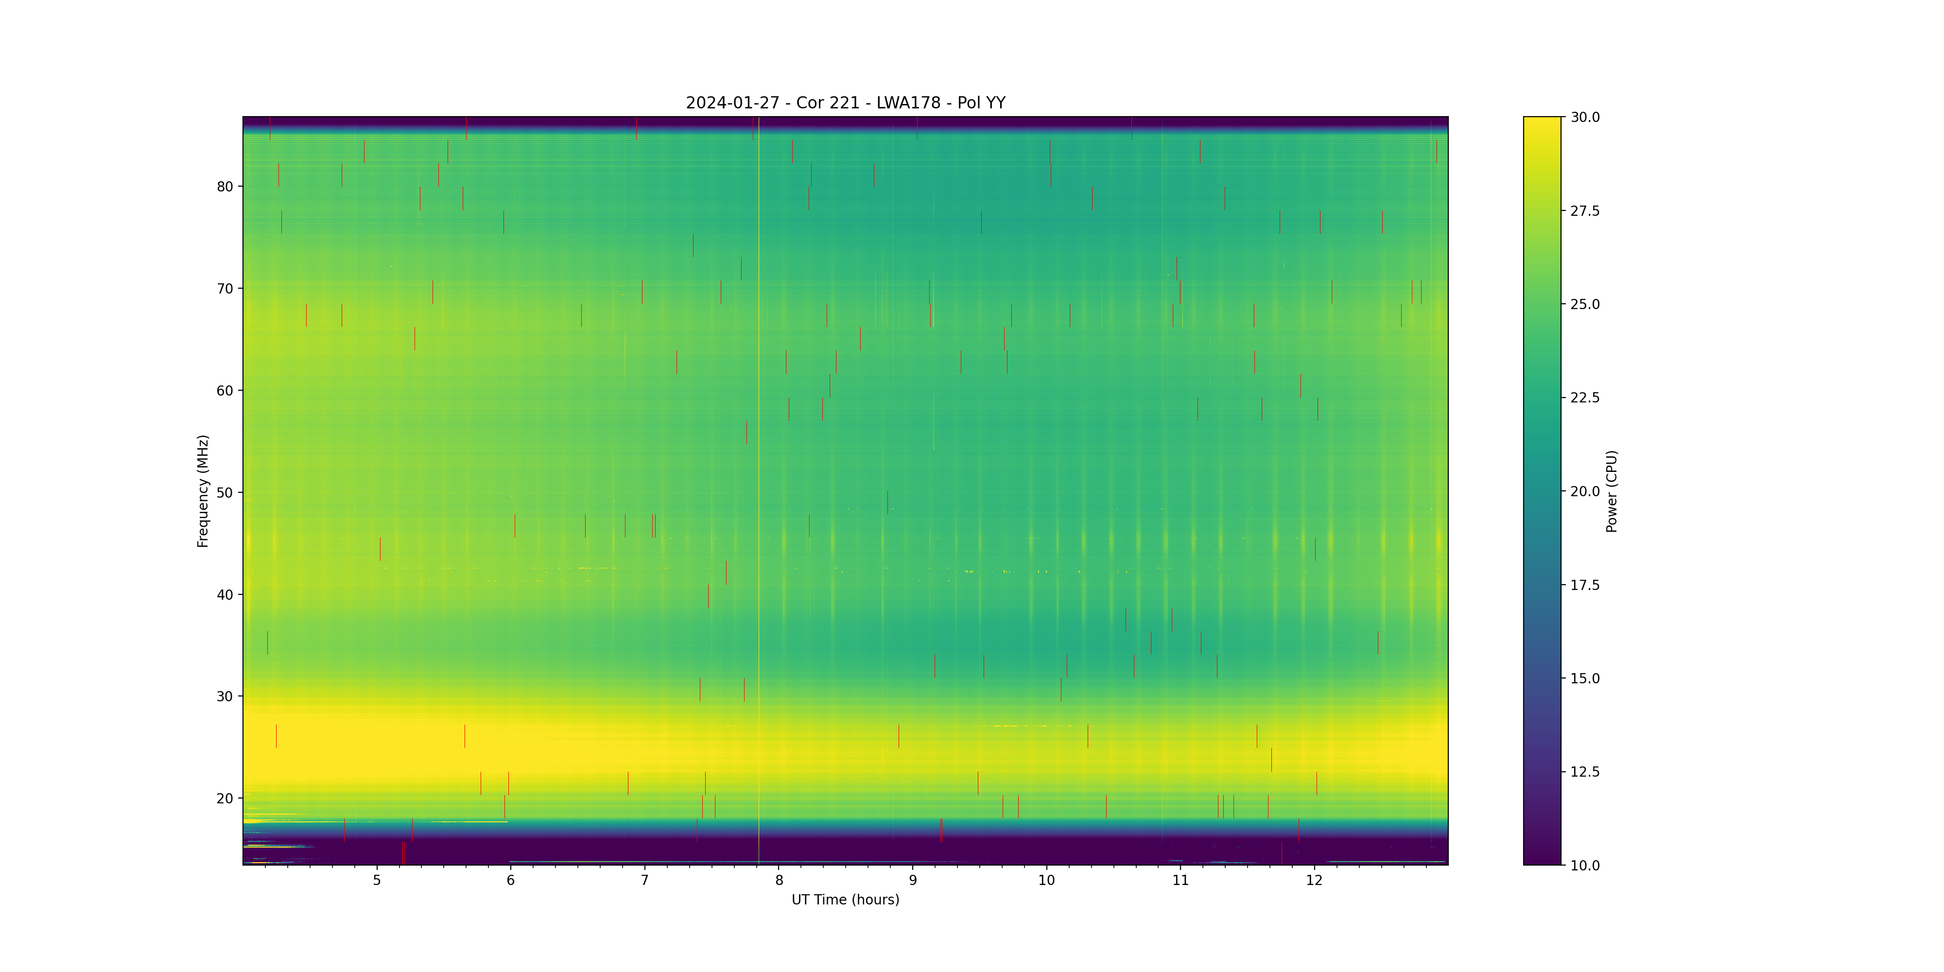
Task: Click the x-axis tick label 6
Action: click(511, 881)
